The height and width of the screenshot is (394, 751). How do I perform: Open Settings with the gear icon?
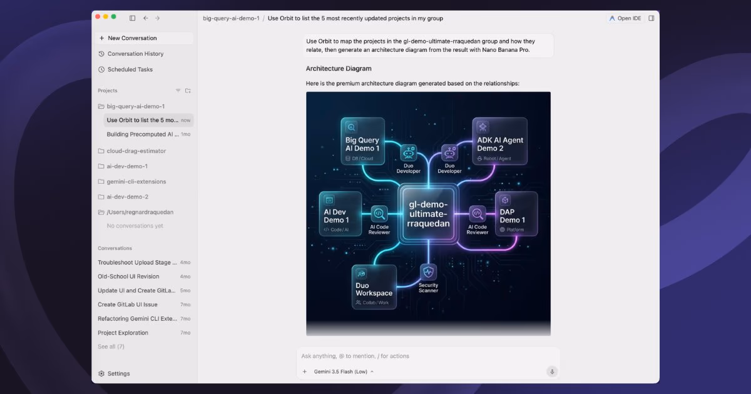tap(114, 373)
